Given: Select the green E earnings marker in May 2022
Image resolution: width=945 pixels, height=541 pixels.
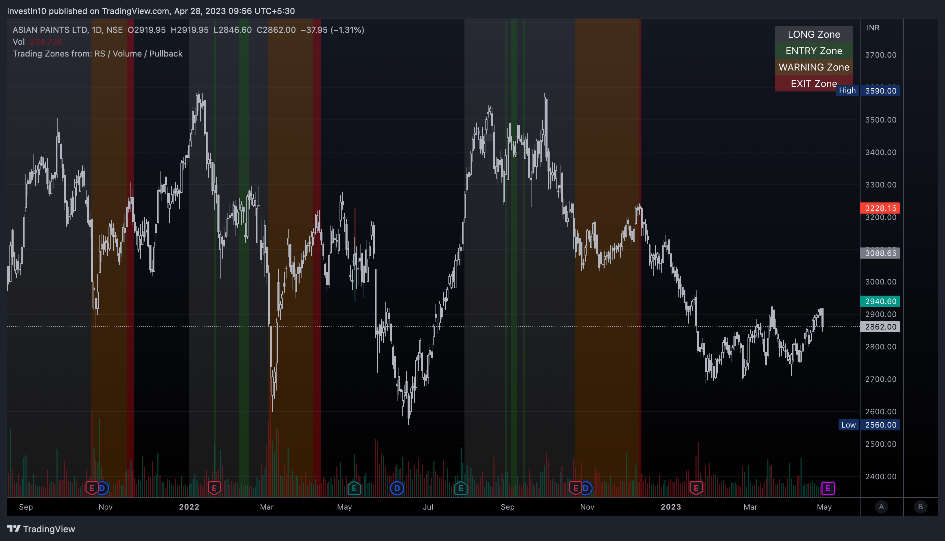Looking at the screenshot, I should pyautogui.click(x=354, y=488).
